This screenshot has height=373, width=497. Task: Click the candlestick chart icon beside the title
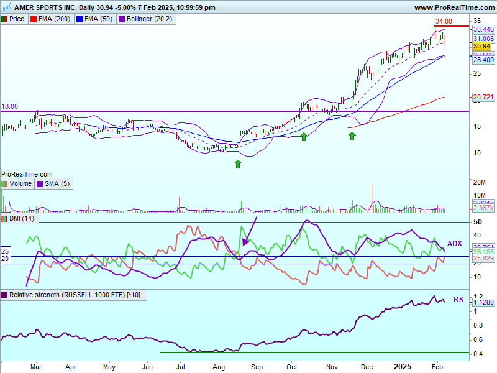point(5,7)
